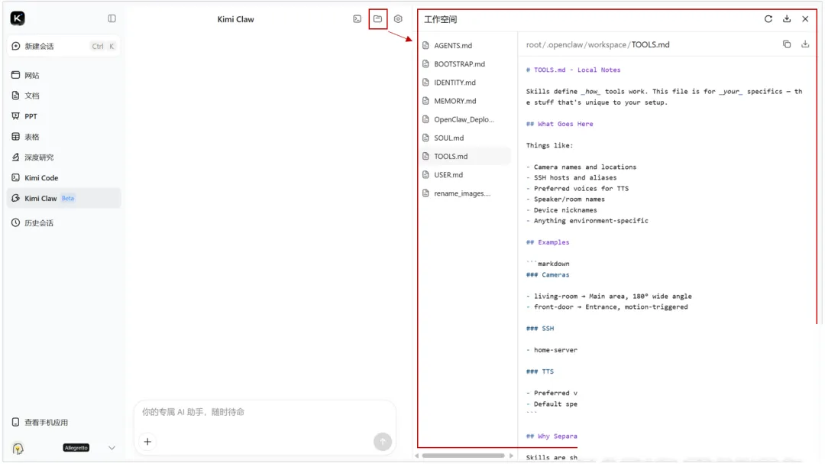
Task: Select TOOLS.md file
Action: pos(465,157)
